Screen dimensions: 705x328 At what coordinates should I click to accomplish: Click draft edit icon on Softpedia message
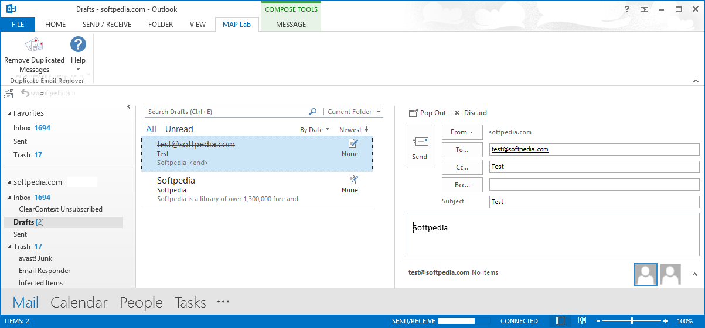click(x=353, y=179)
